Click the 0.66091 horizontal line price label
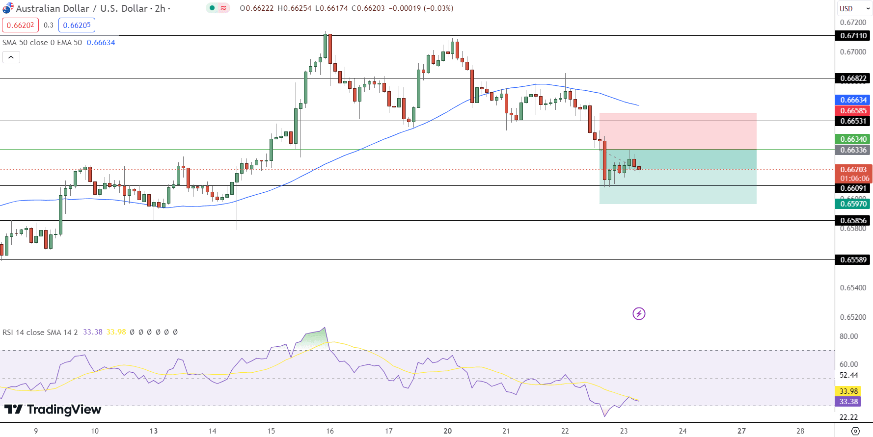This screenshot has width=873, height=437. click(x=853, y=188)
